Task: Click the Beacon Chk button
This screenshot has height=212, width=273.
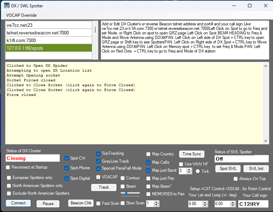Action: pos(81,203)
